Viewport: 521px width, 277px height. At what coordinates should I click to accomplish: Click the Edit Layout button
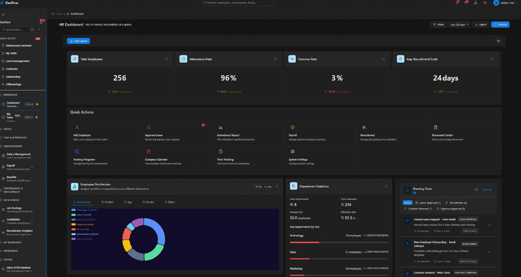pos(78,41)
